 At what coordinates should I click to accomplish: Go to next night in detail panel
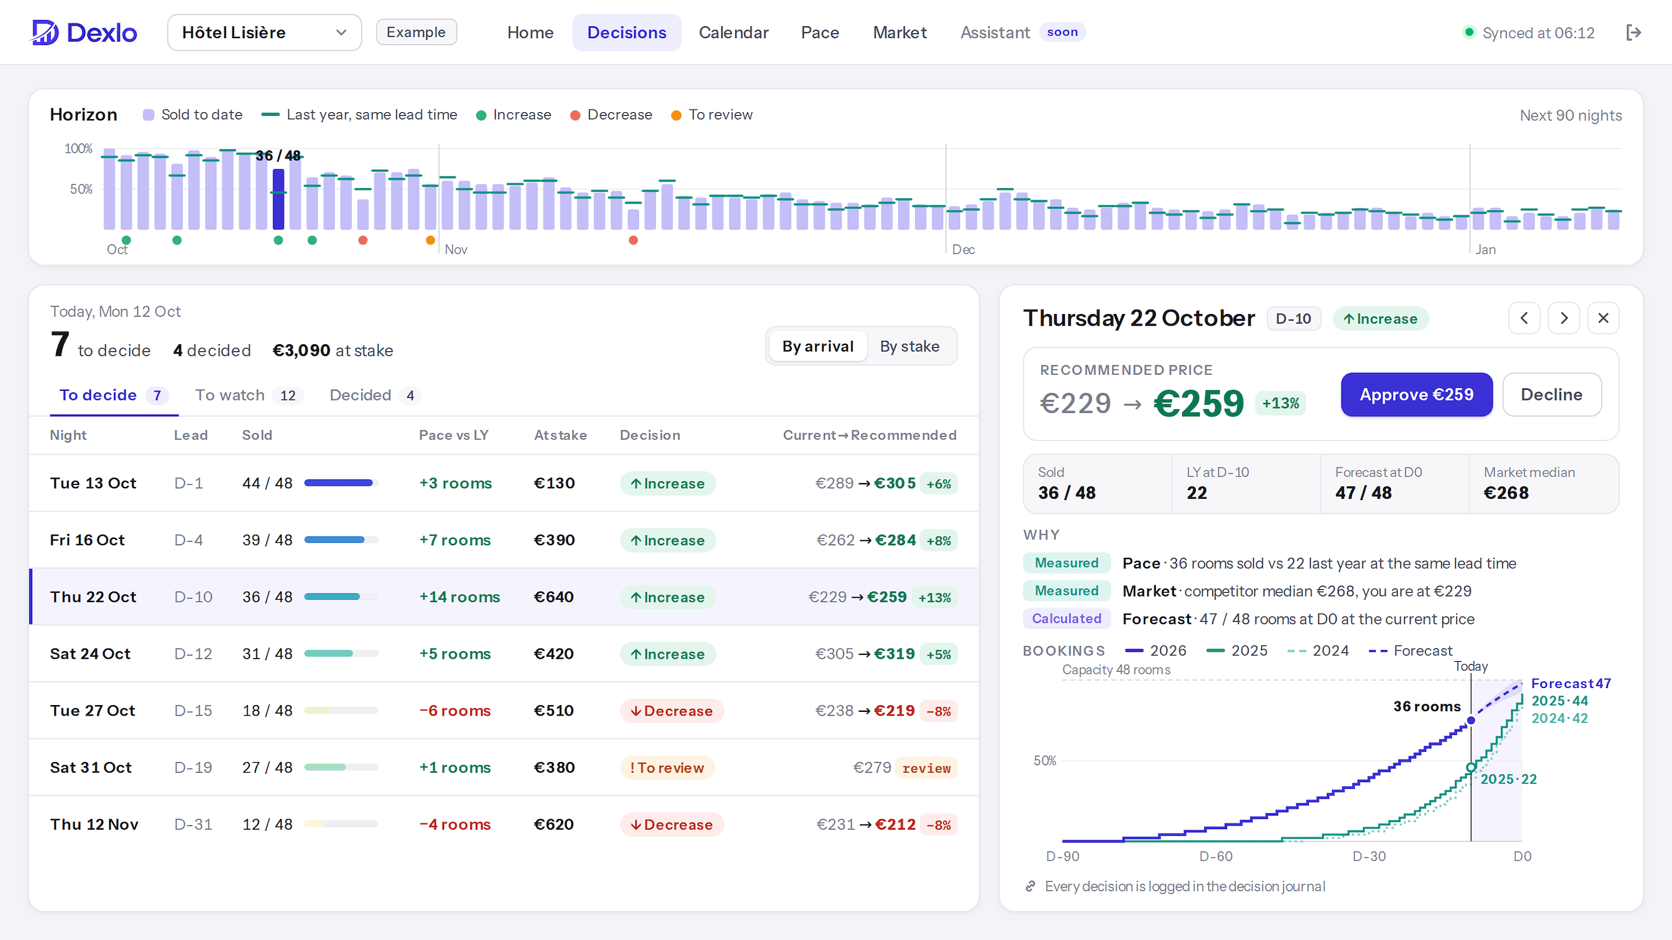click(x=1564, y=318)
